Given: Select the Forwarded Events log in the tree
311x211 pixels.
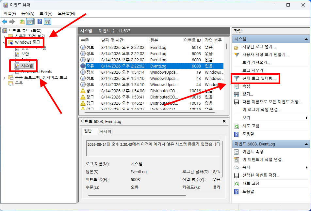Looking at the screenshot, I should pyautogui.click(x=37, y=72).
